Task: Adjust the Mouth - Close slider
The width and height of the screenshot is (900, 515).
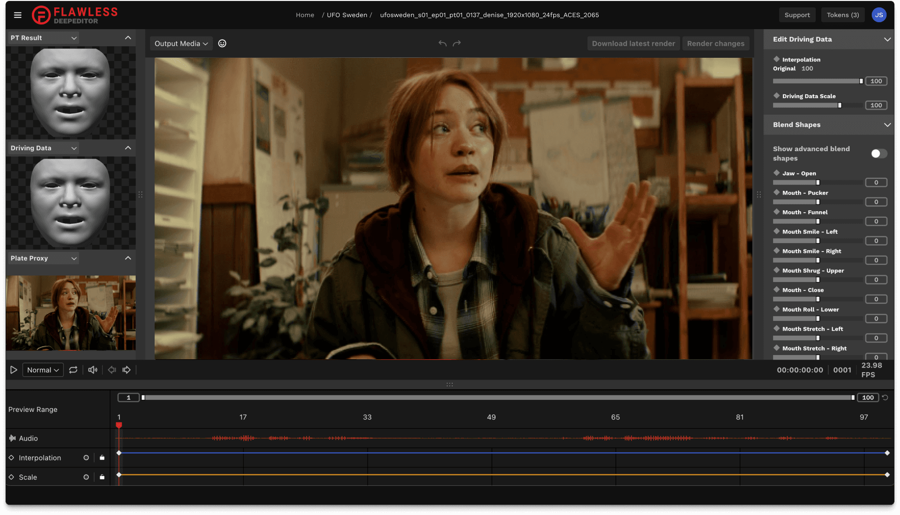Action: (817, 299)
